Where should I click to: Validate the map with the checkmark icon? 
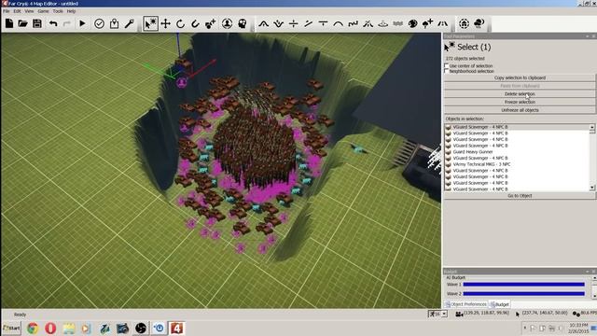pos(99,23)
